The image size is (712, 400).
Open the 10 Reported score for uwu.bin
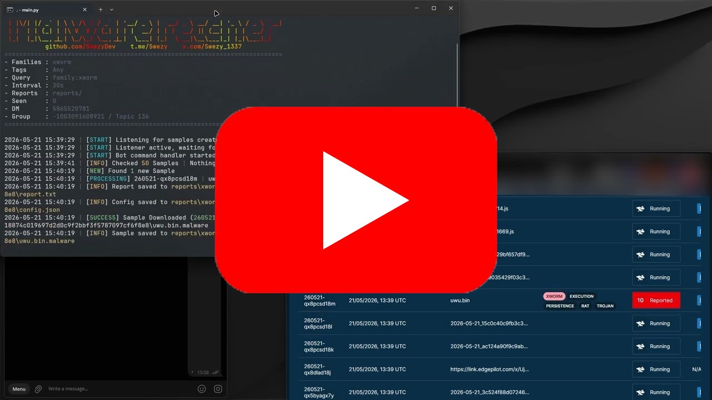656,301
